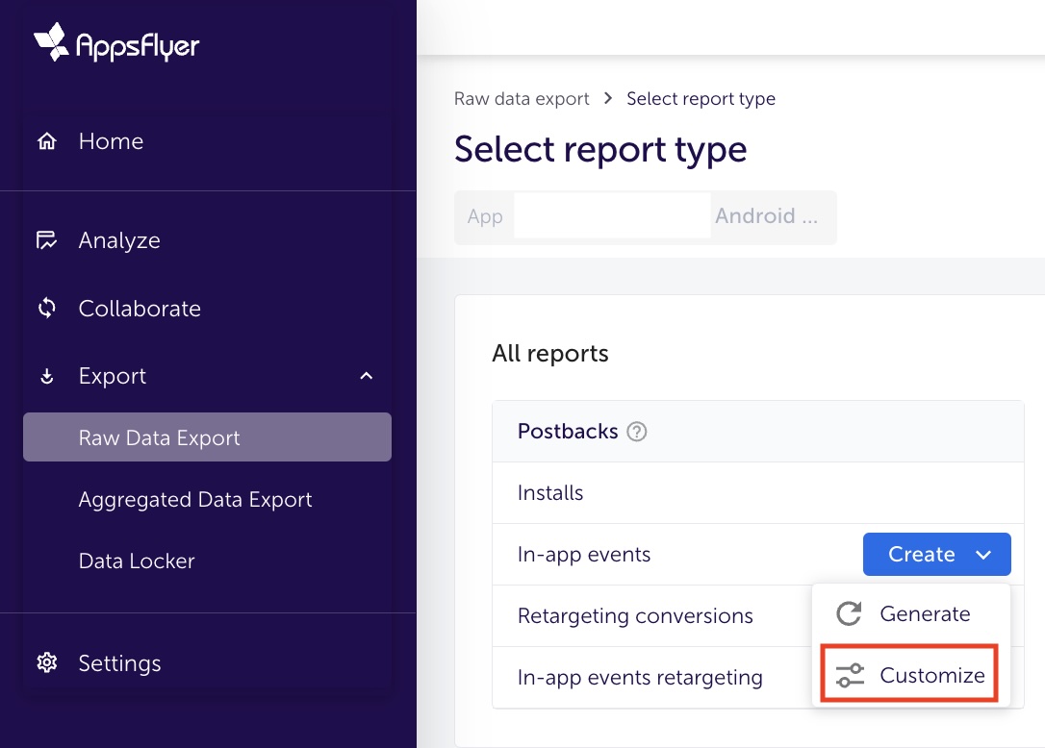
Task: Click the Settings gear icon
Action: point(46,663)
